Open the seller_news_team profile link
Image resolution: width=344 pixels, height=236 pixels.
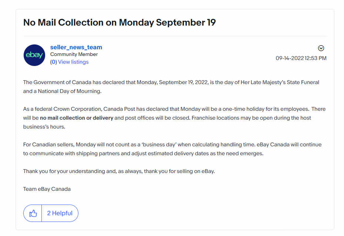pyautogui.click(x=76, y=47)
